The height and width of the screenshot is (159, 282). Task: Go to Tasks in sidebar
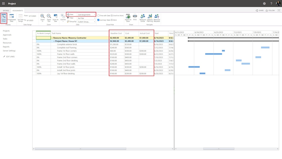point(5,39)
